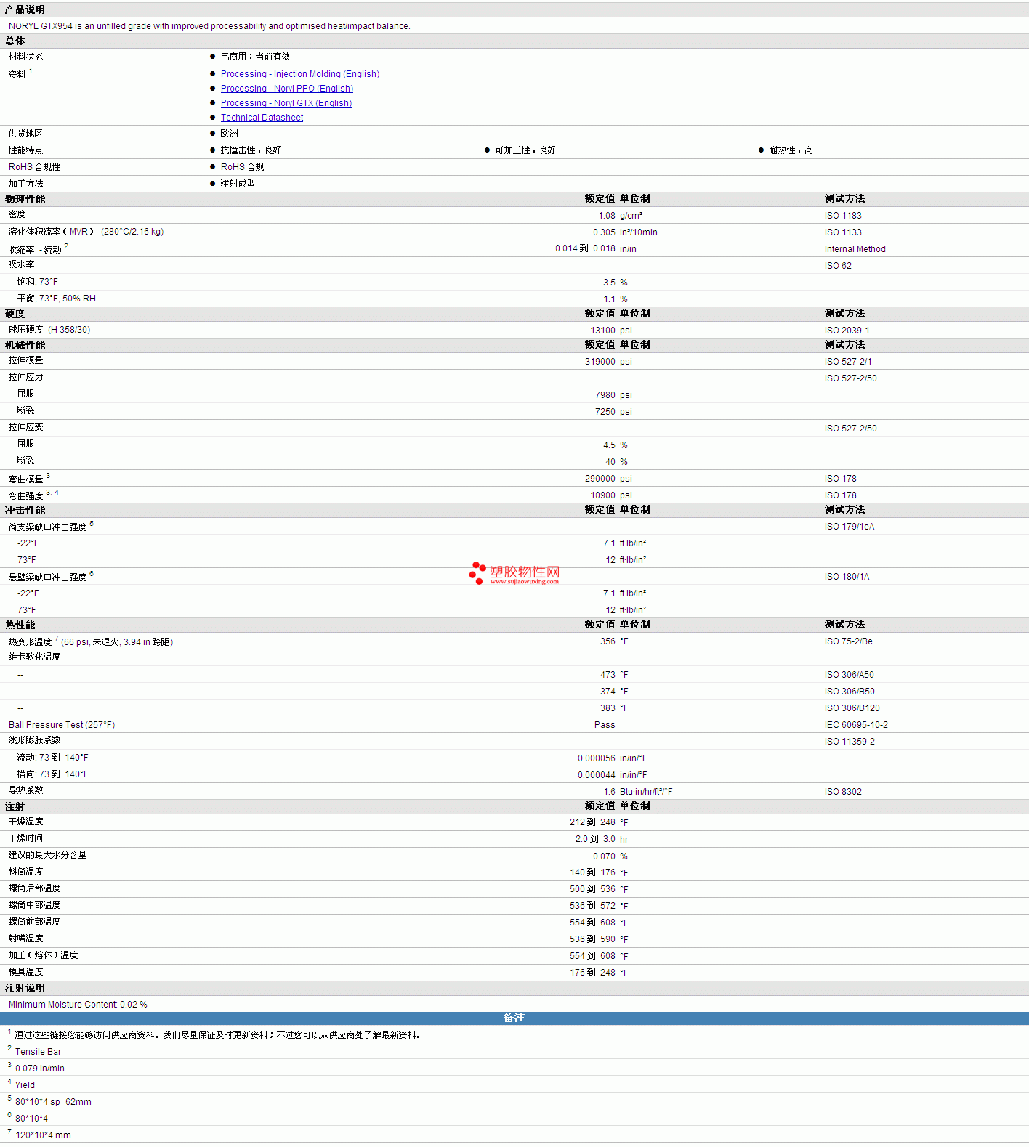Select ISO 306/A50 test method
This screenshot has width=1029, height=1147.
(849, 675)
